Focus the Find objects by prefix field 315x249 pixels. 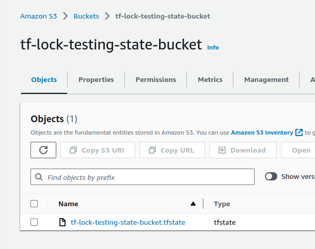tap(143, 177)
